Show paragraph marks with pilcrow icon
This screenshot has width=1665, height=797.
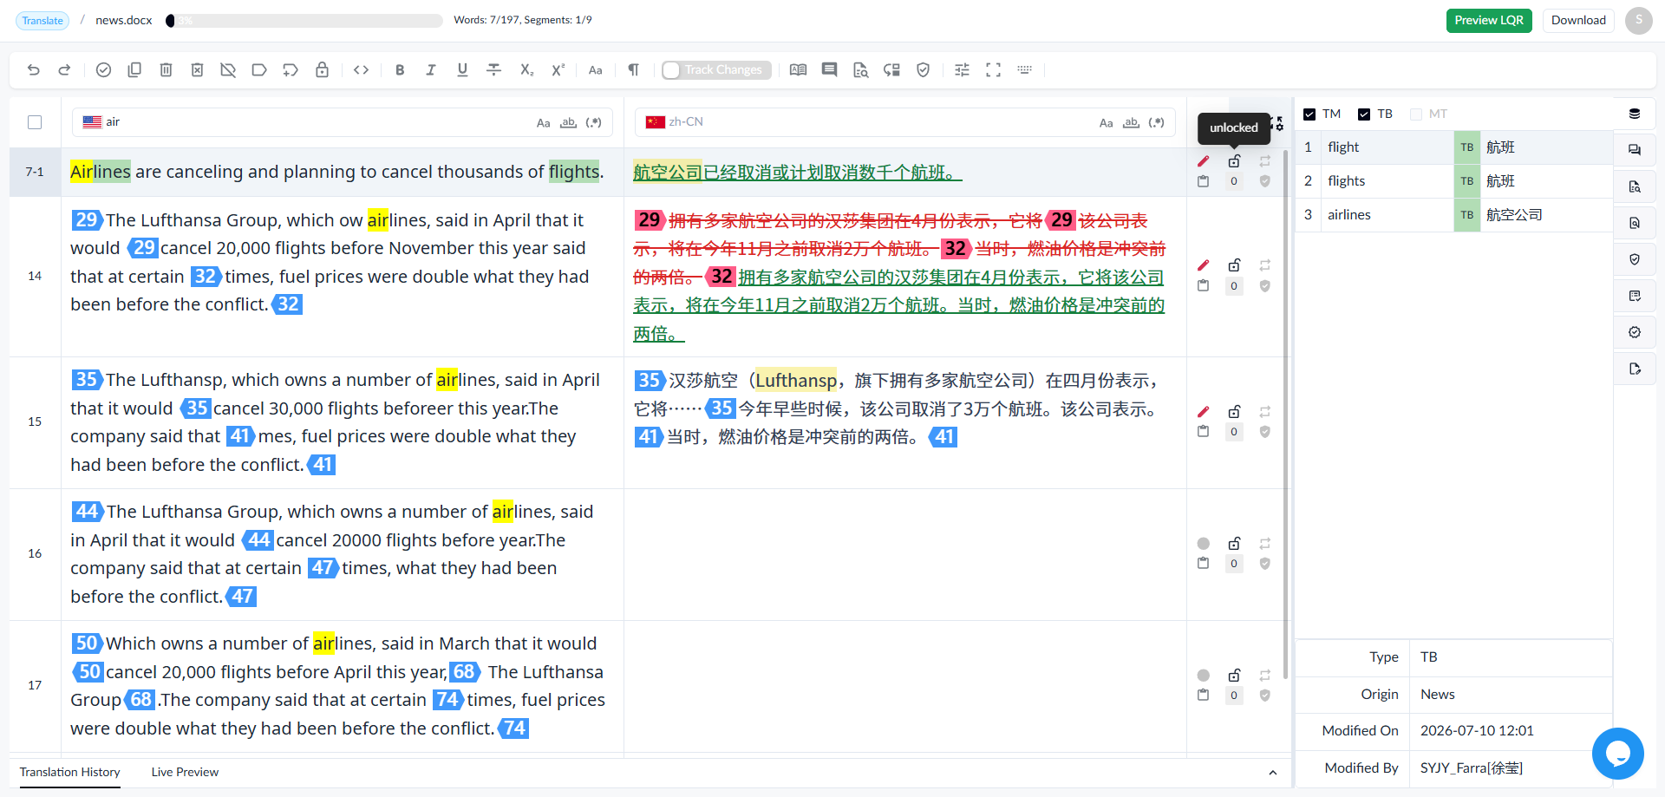[x=633, y=70]
